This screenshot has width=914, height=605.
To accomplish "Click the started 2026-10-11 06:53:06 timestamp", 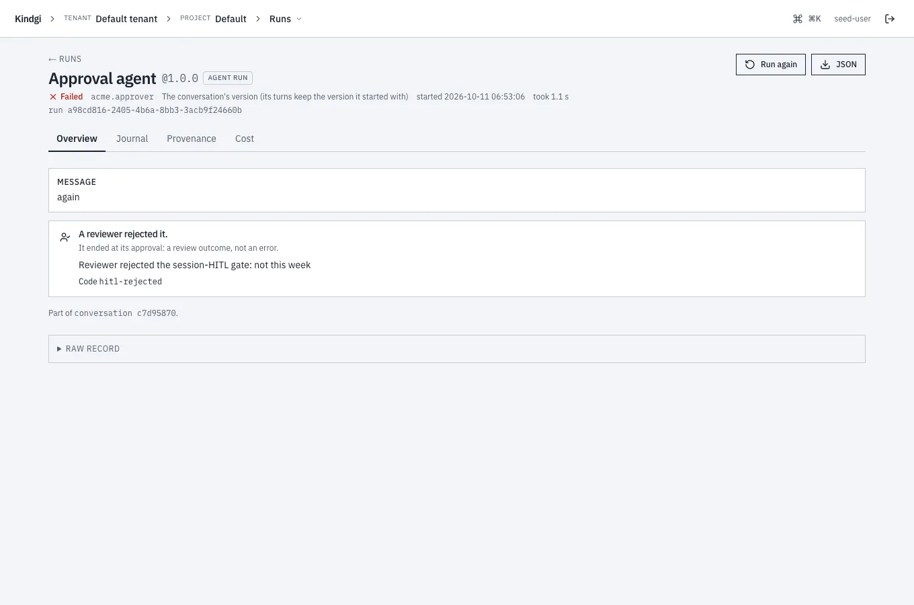I will (470, 97).
